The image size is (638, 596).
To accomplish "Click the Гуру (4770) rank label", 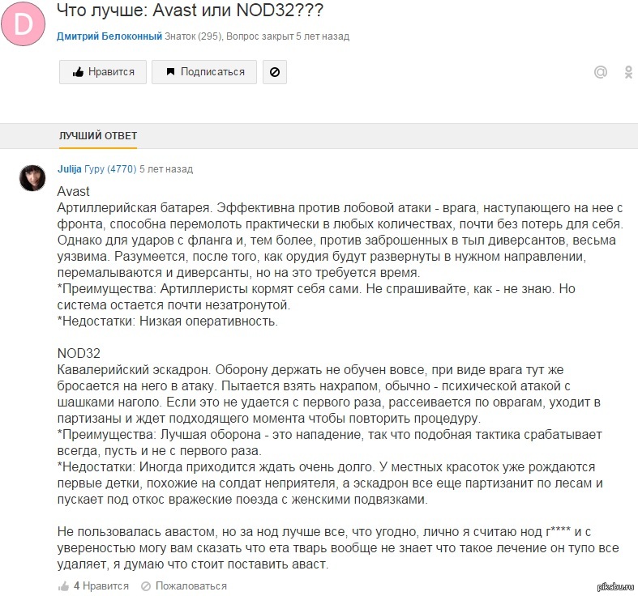I will click(110, 168).
